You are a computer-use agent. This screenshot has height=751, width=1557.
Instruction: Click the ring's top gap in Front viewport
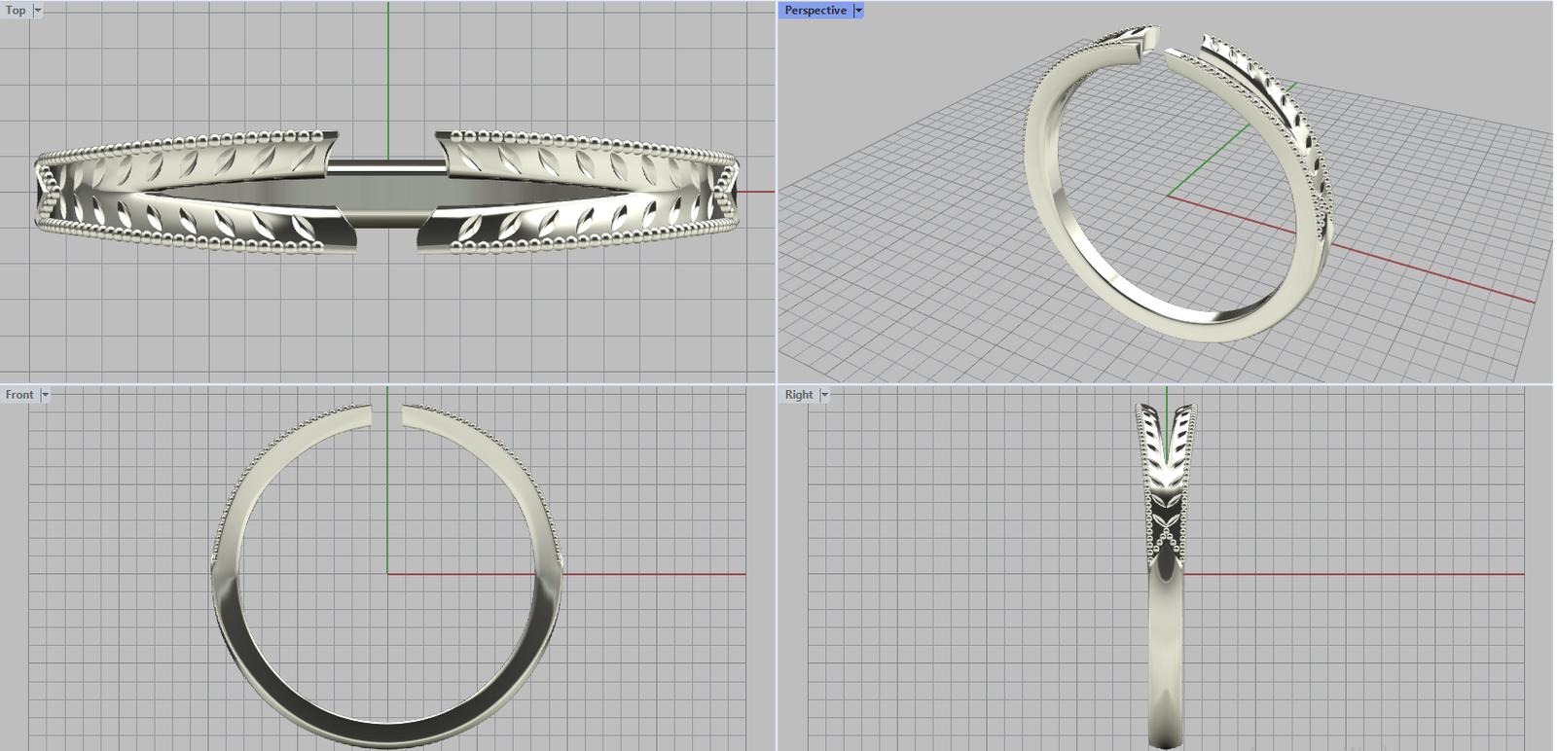point(387,414)
